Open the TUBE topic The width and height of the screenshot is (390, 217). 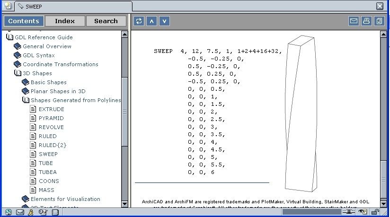pos(46,163)
